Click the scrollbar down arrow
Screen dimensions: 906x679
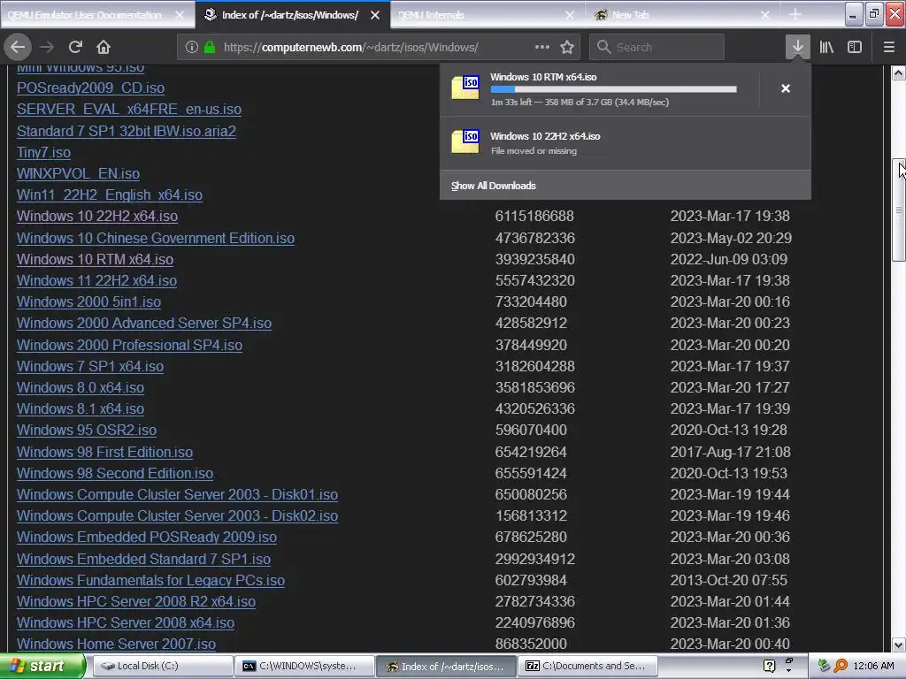pos(899,645)
